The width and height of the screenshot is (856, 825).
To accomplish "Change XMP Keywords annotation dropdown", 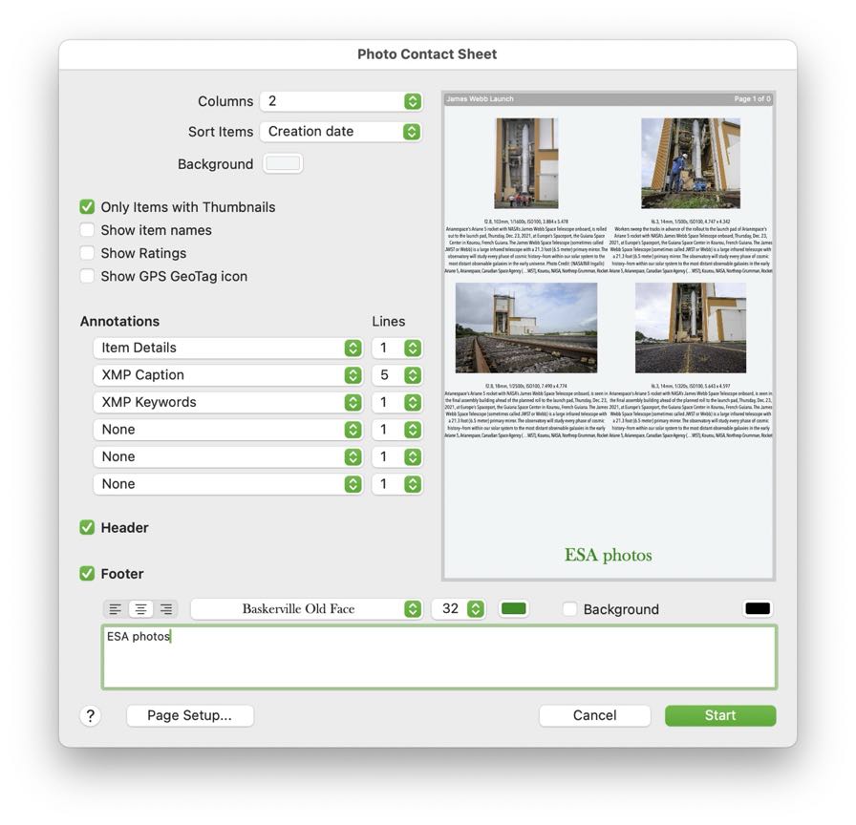I will coord(227,403).
